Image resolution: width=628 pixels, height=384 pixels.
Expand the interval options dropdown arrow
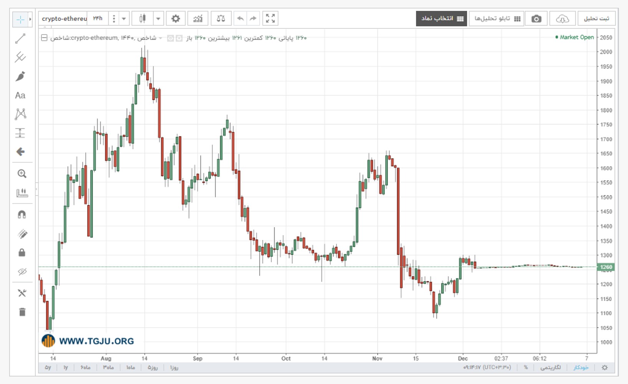tap(124, 18)
